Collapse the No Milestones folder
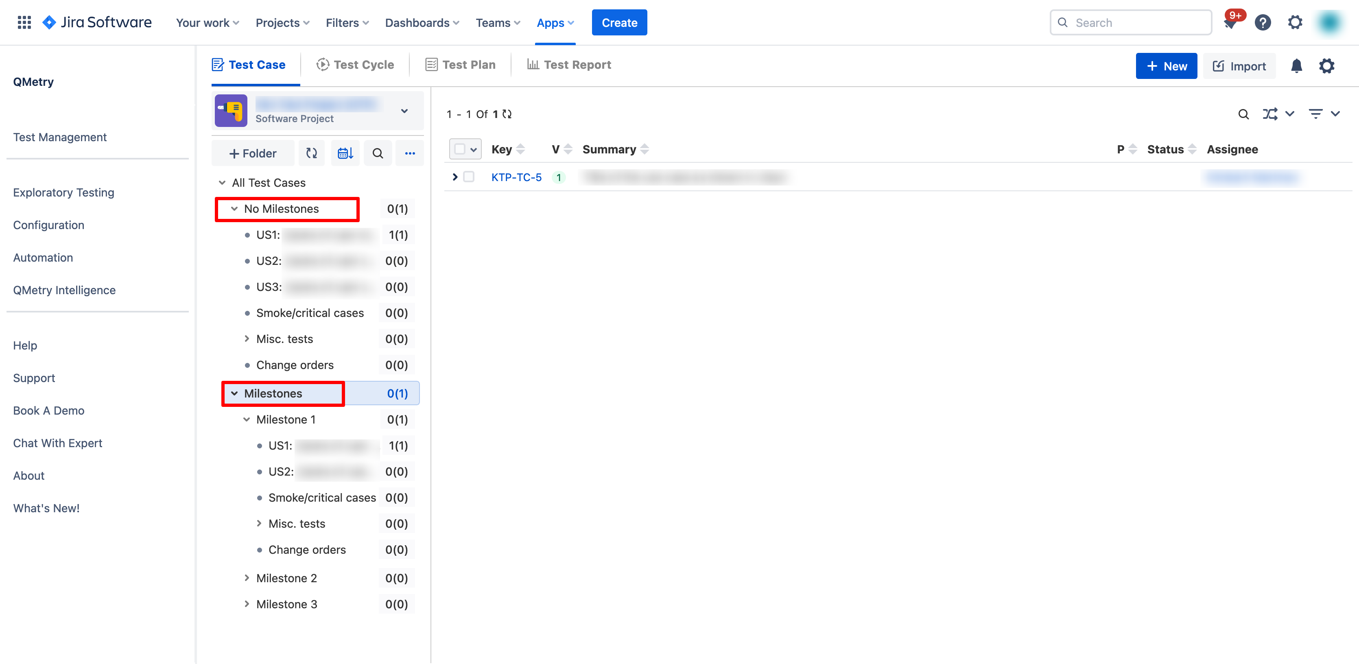1359x664 pixels. pyautogui.click(x=234, y=208)
